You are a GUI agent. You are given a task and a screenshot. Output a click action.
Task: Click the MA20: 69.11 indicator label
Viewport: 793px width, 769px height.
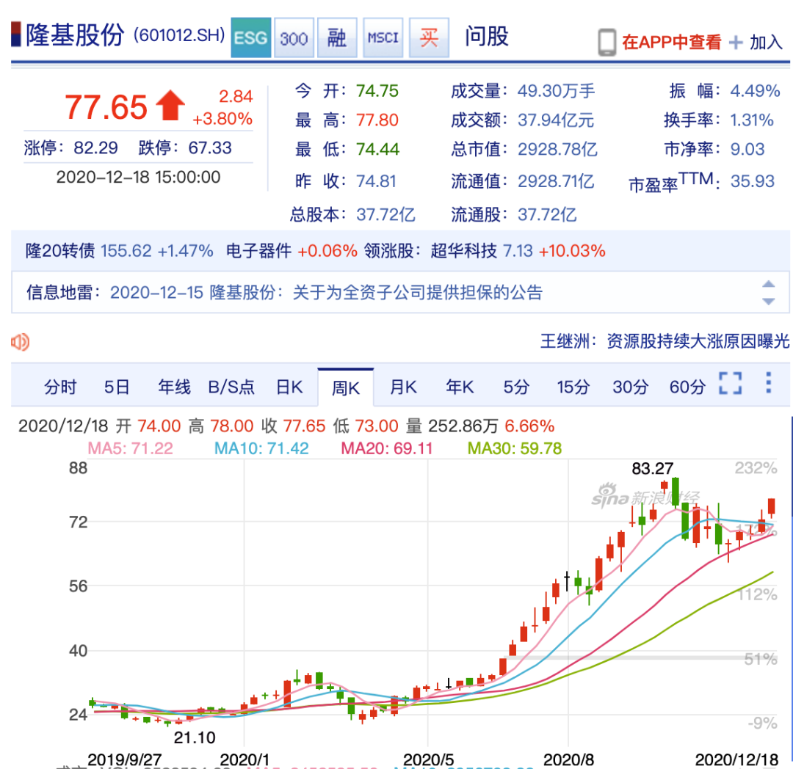387,448
